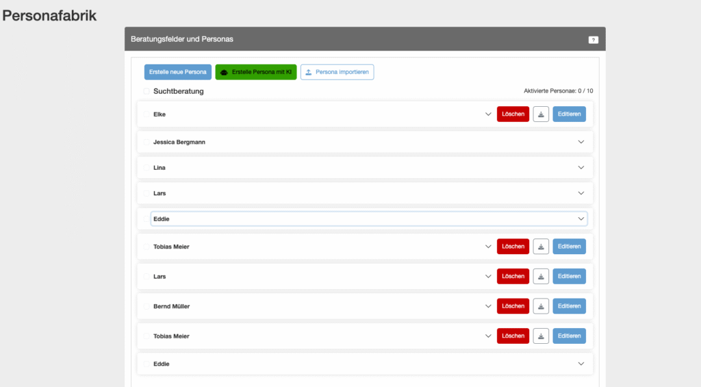The height and width of the screenshot is (387, 701).
Task: Enable the Elke persona checkbox
Action: tap(146, 114)
